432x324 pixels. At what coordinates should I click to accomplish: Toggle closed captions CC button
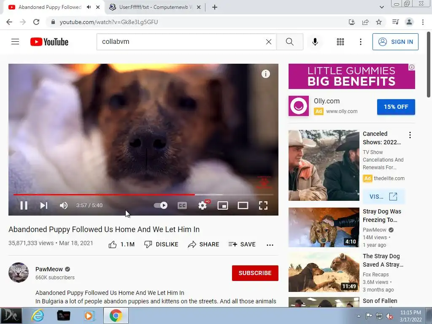[182, 205]
